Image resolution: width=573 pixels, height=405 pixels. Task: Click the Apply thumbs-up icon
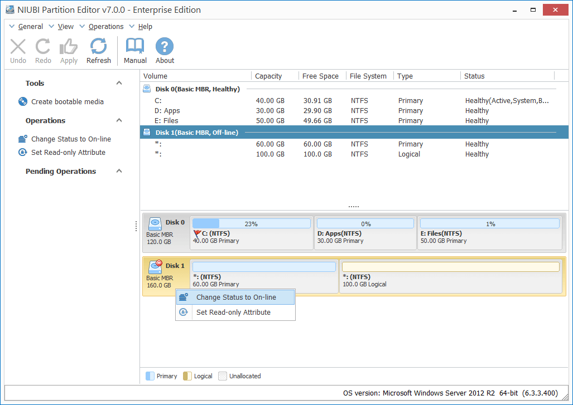pos(69,47)
